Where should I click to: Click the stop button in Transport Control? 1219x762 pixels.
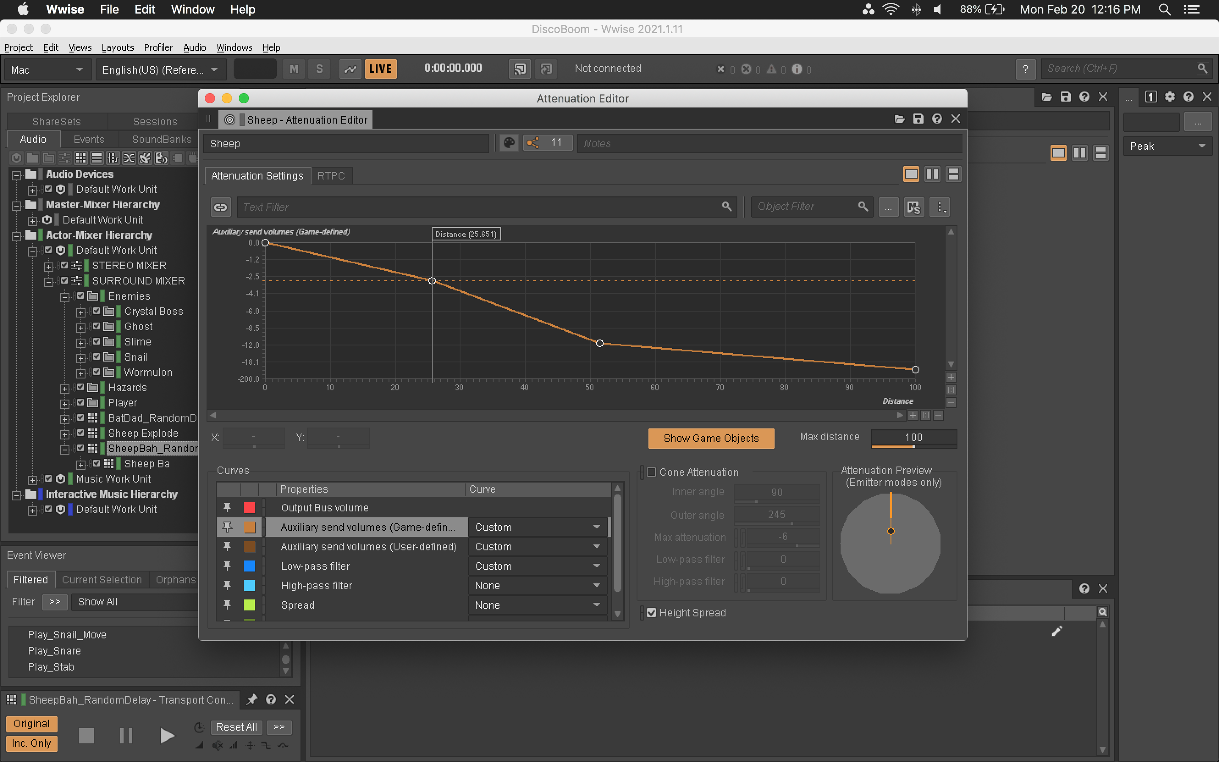coord(86,735)
